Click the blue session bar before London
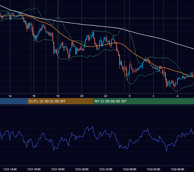194x172 pixels. [x=14, y=101]
